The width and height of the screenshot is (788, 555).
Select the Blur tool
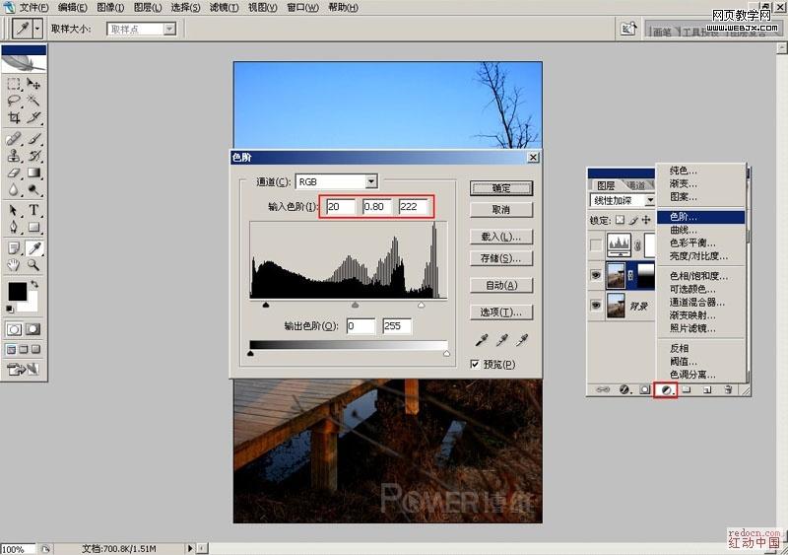[x=14, y=189]
